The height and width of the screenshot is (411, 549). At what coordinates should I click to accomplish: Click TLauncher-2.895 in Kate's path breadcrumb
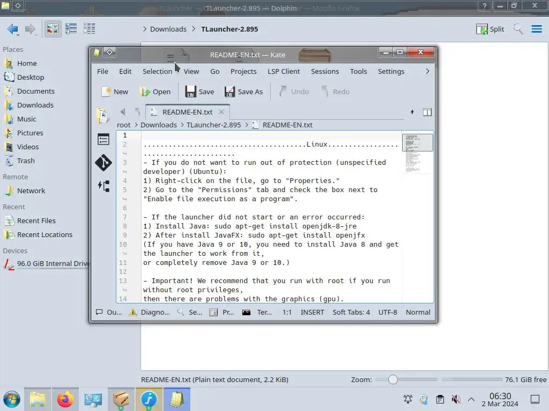(213, 125)
